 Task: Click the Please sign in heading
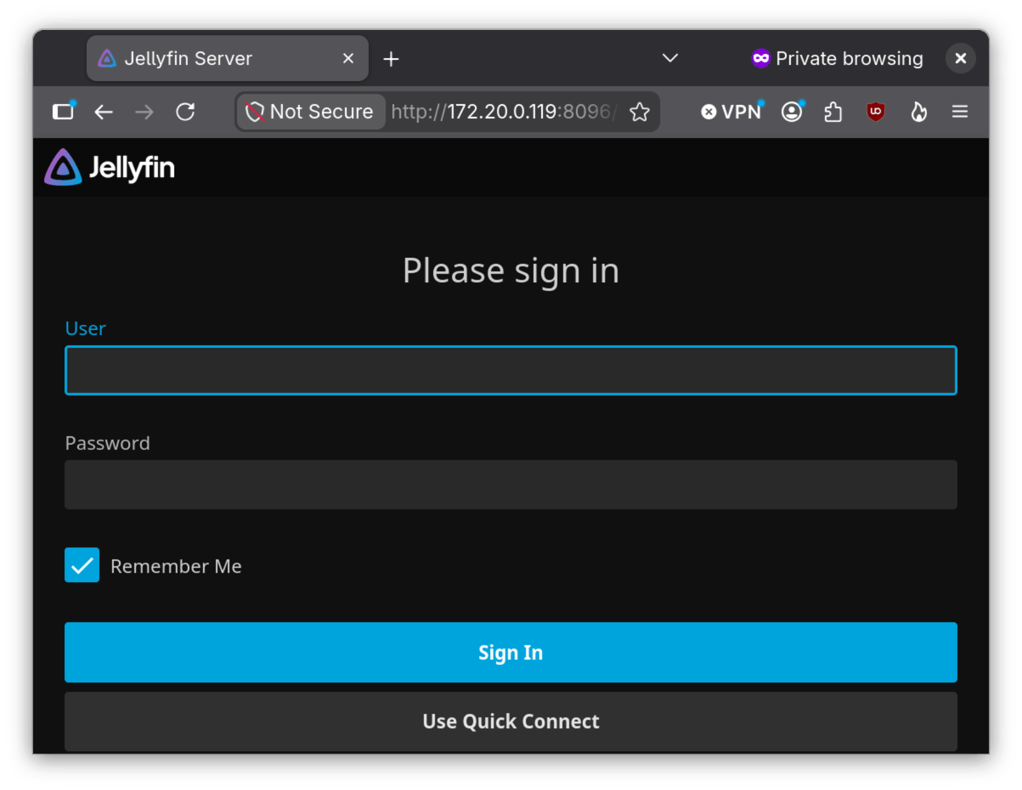coord(511,271)
